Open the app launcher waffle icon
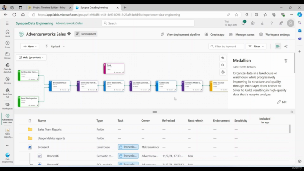The image size is (304, 171). click(x=8, y=23)
